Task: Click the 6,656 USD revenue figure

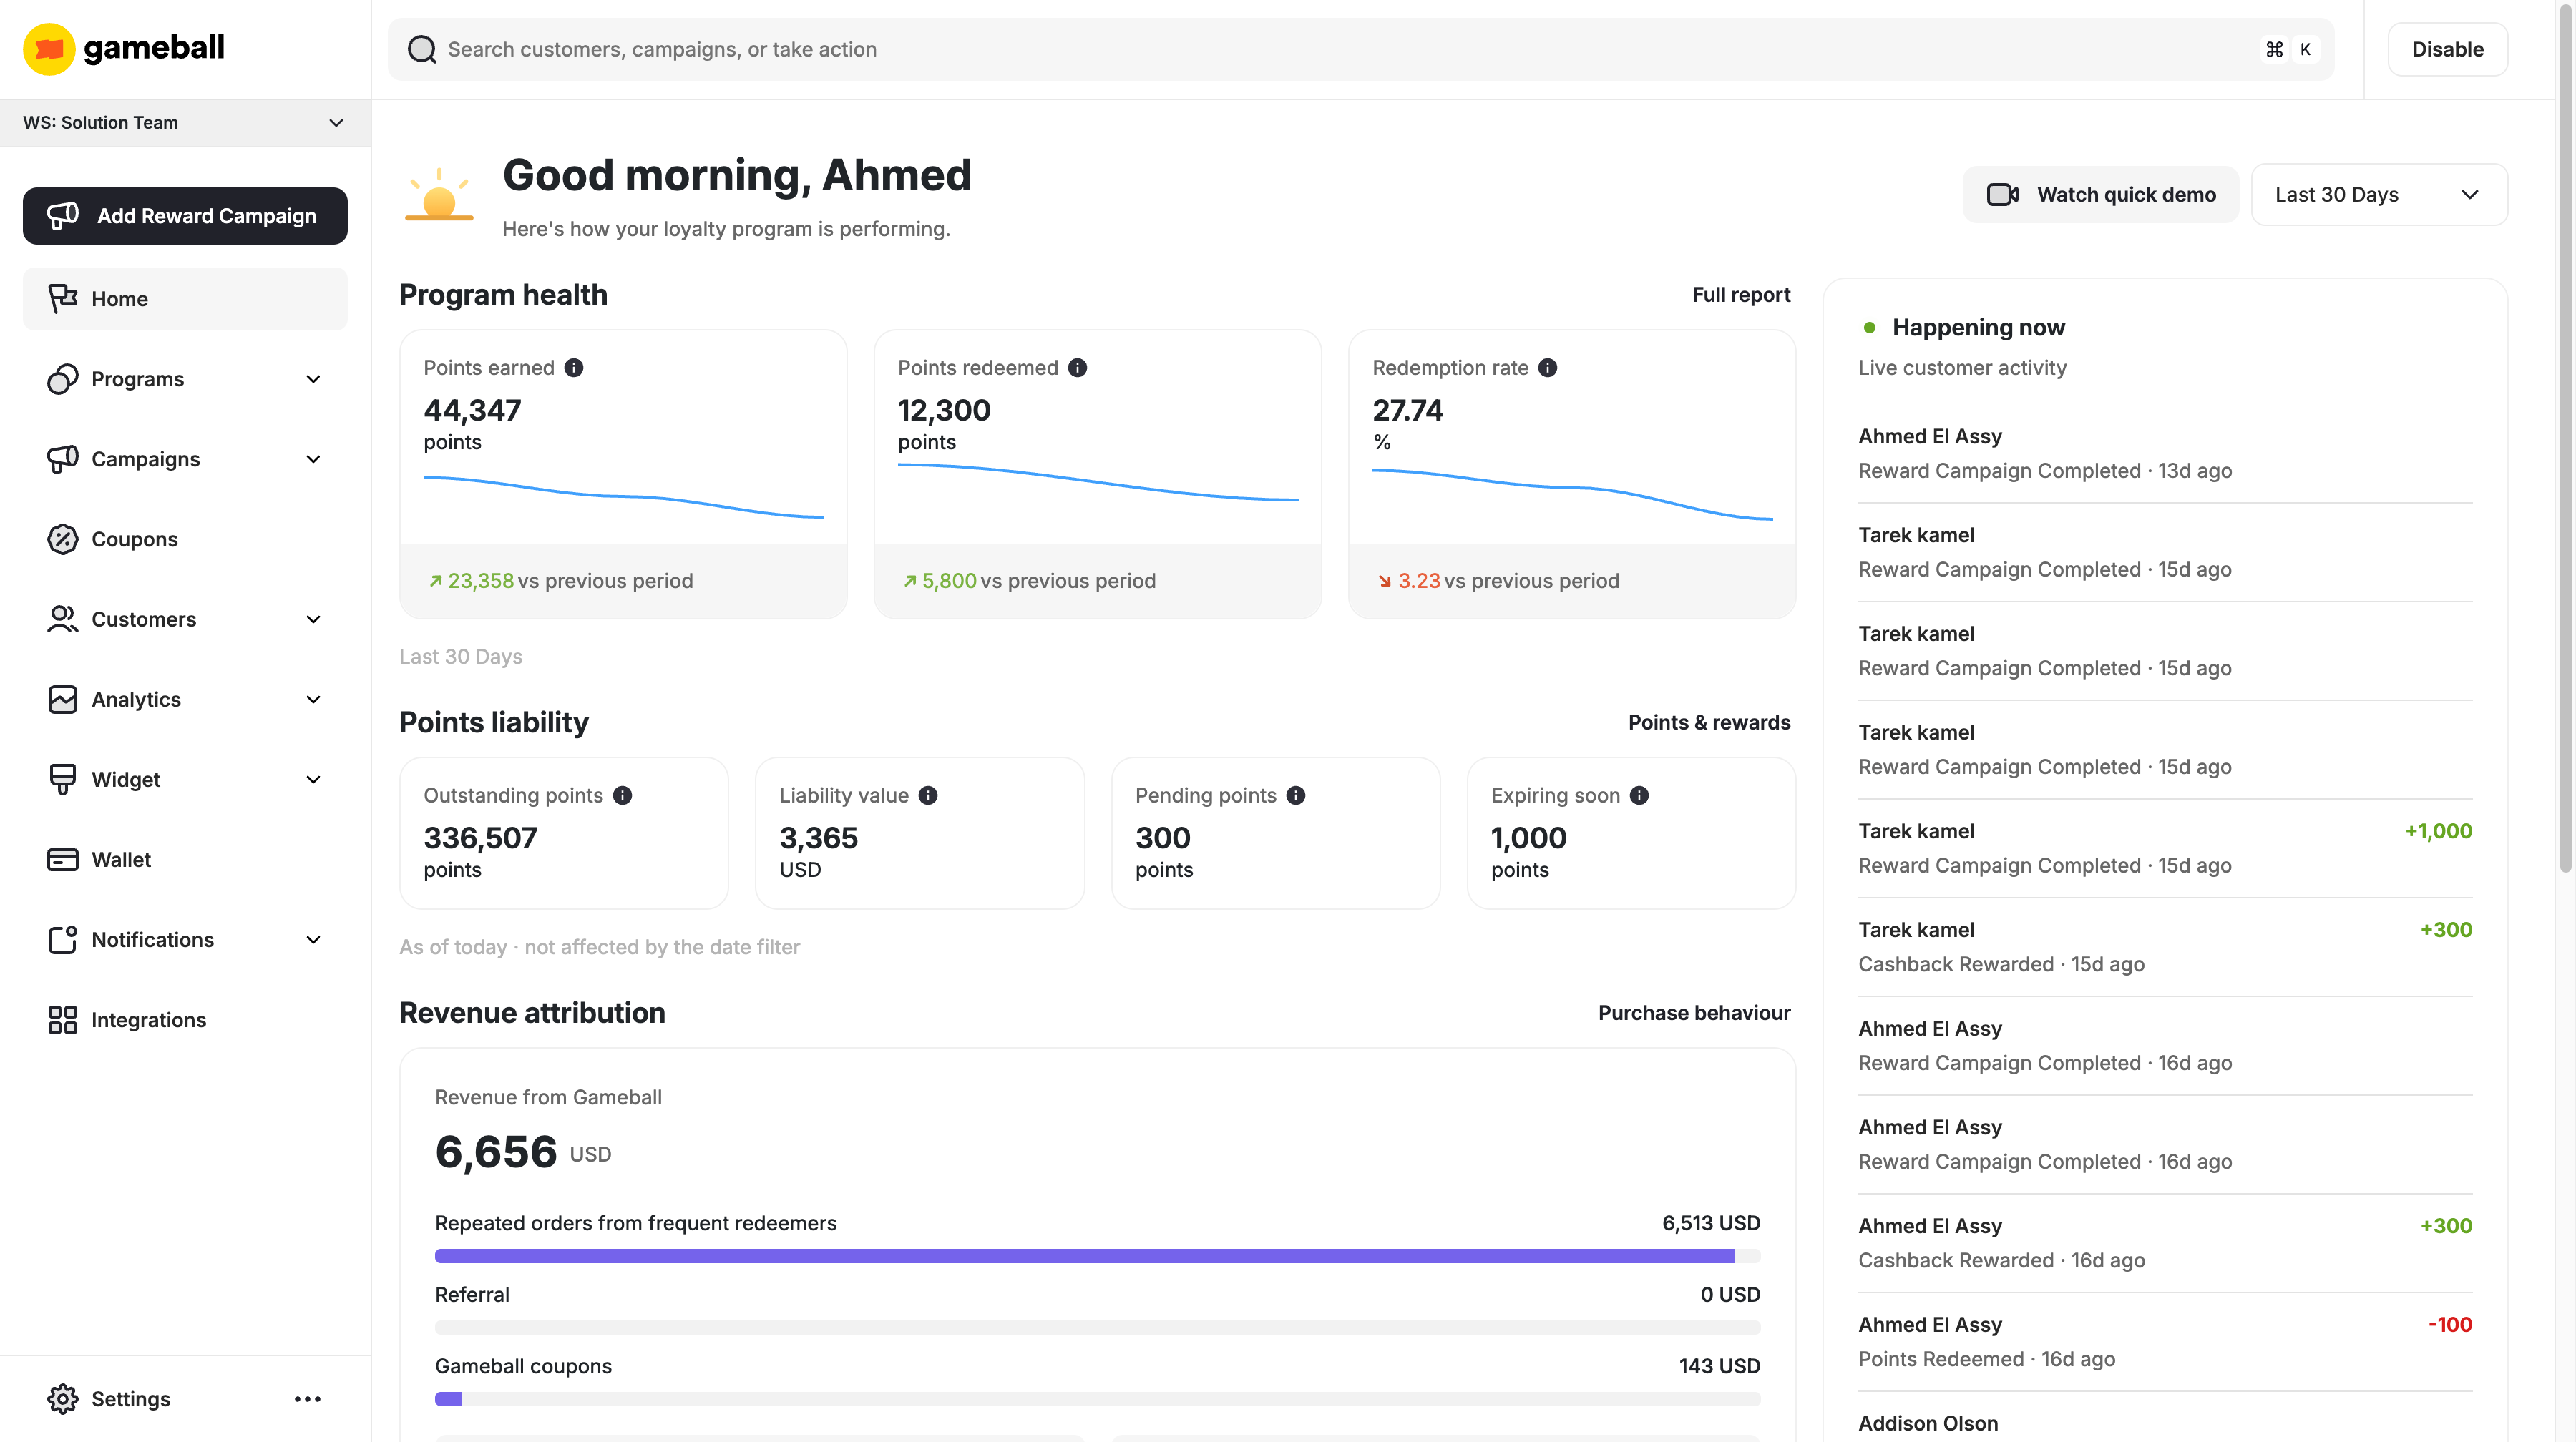Action: click(522, 1151)
